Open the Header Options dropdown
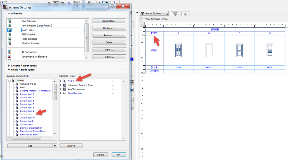 click(154, 13)
